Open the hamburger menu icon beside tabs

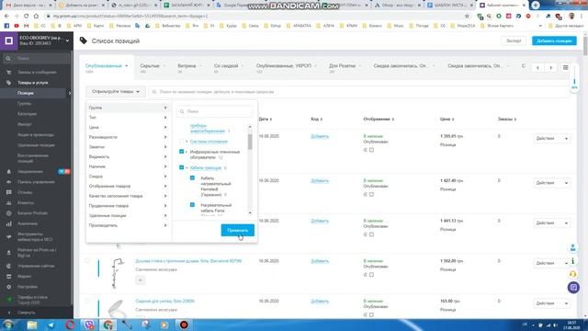[x=566, y=67]
